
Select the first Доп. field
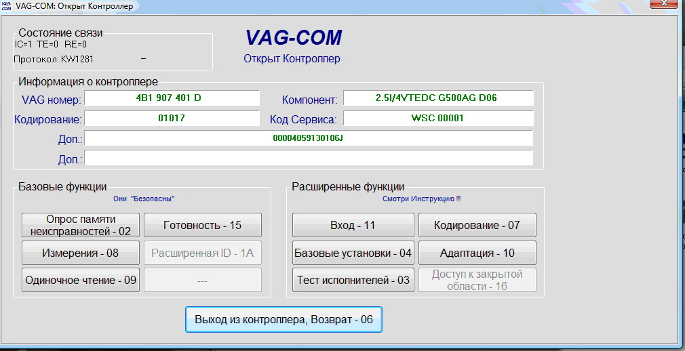coord(309,138)
